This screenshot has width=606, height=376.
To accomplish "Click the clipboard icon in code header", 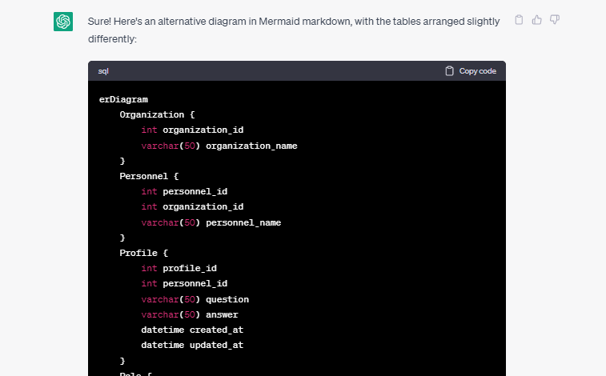I will point(449,71).
